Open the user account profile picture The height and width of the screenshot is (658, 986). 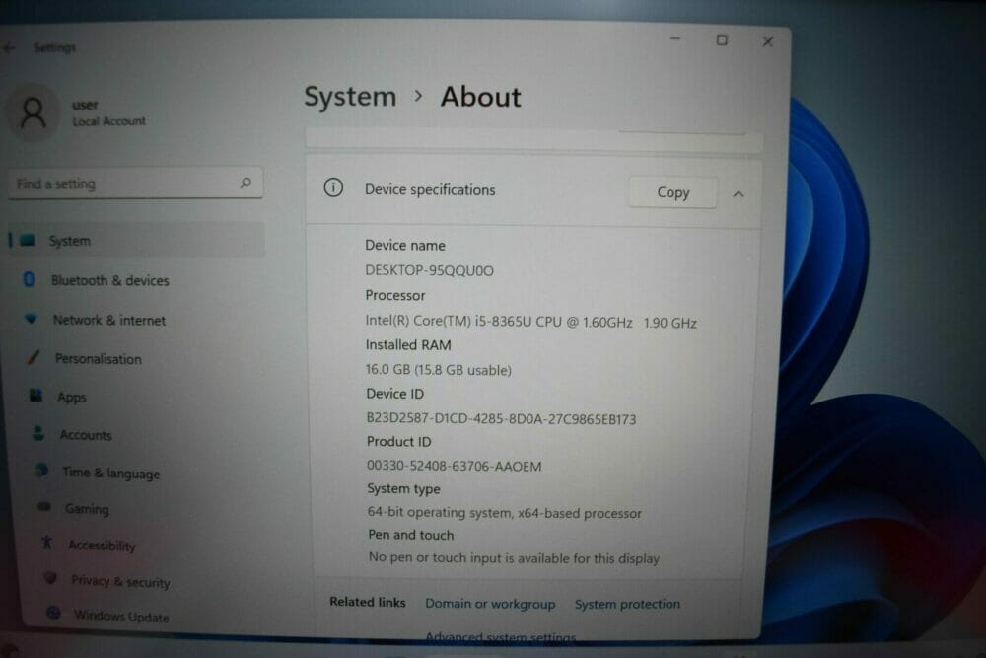coord(34,112)
